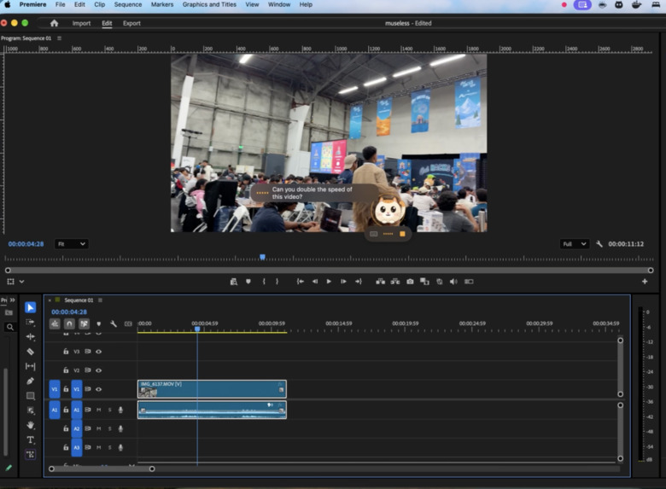Select the Ripple Edit tool
666x489 pixels.
pos(30,336)
